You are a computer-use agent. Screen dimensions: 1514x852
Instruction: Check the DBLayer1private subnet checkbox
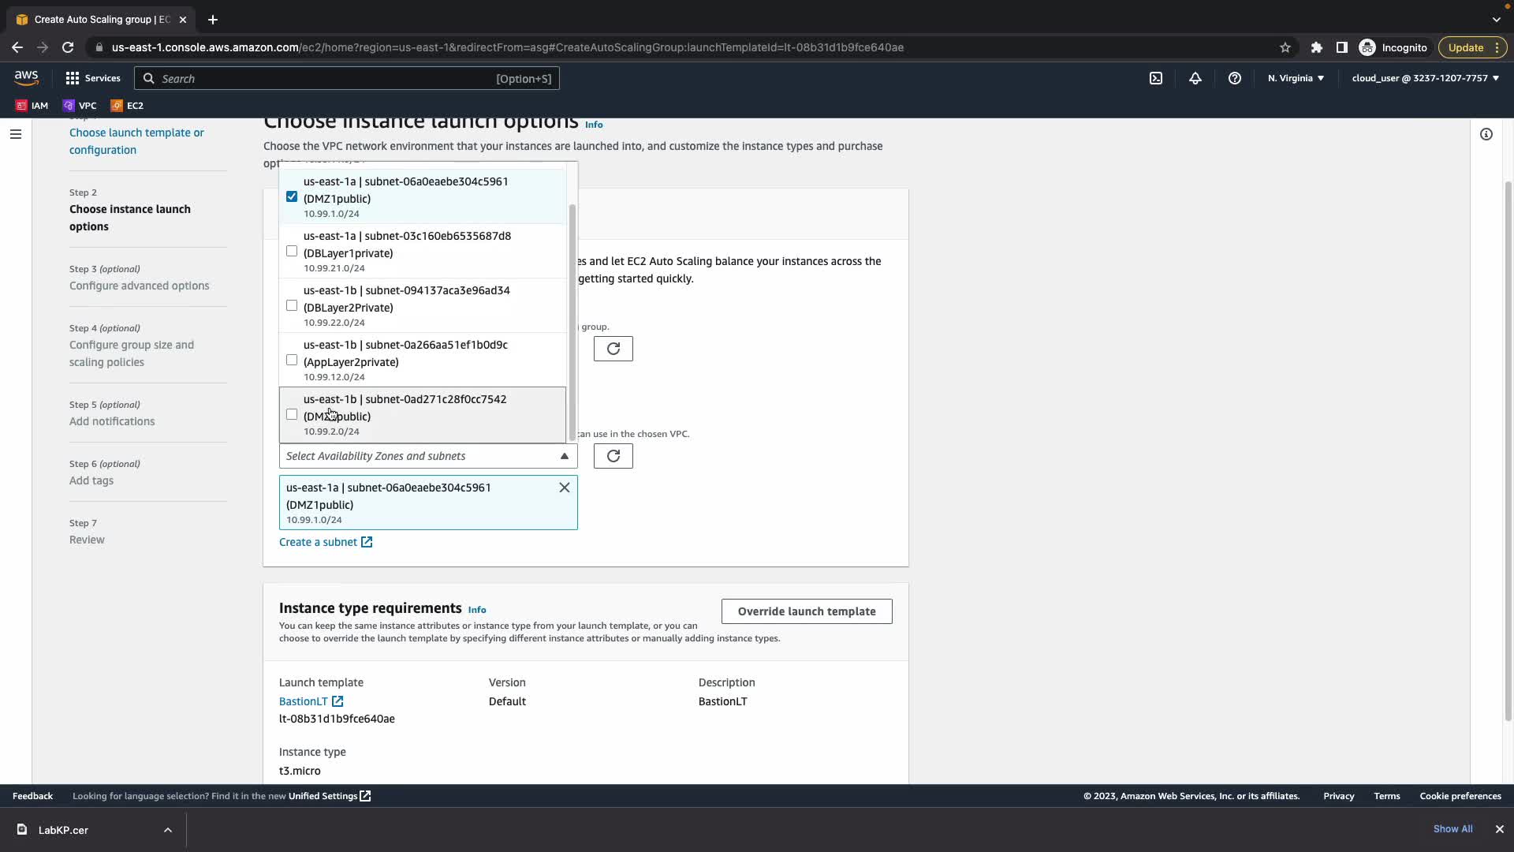292,251
